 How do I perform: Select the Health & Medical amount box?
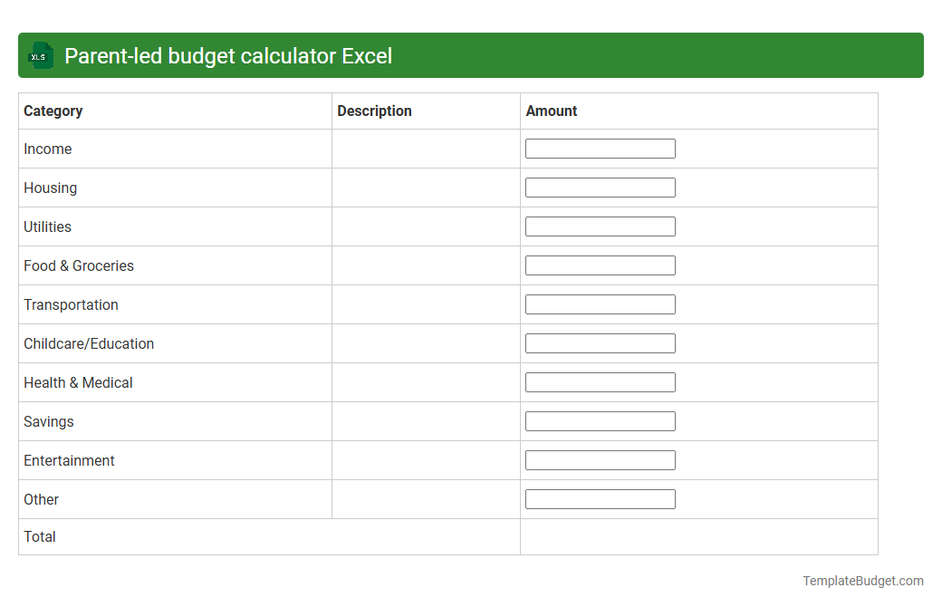(x=600, y=381)
